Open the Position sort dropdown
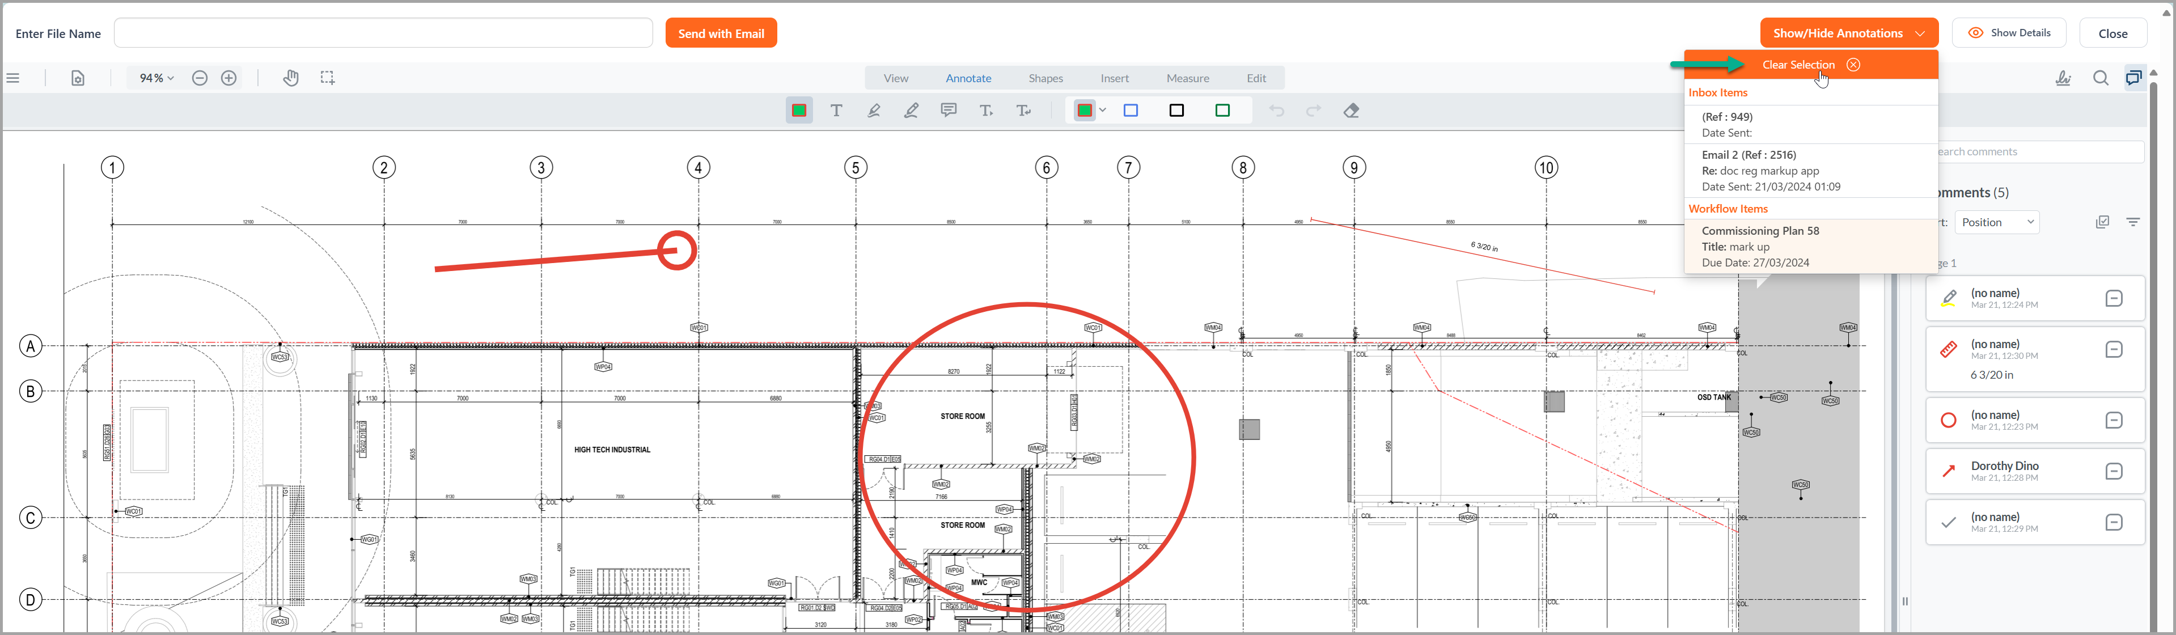Viewport: 2176px width, 635px height. [x=1996, y=222]
